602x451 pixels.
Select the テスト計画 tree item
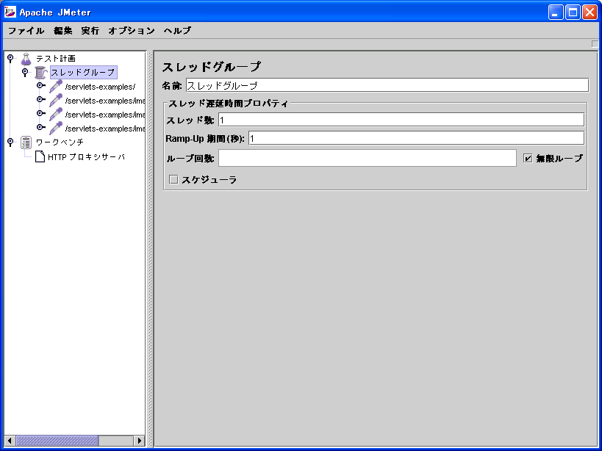(x=56, y=59)
